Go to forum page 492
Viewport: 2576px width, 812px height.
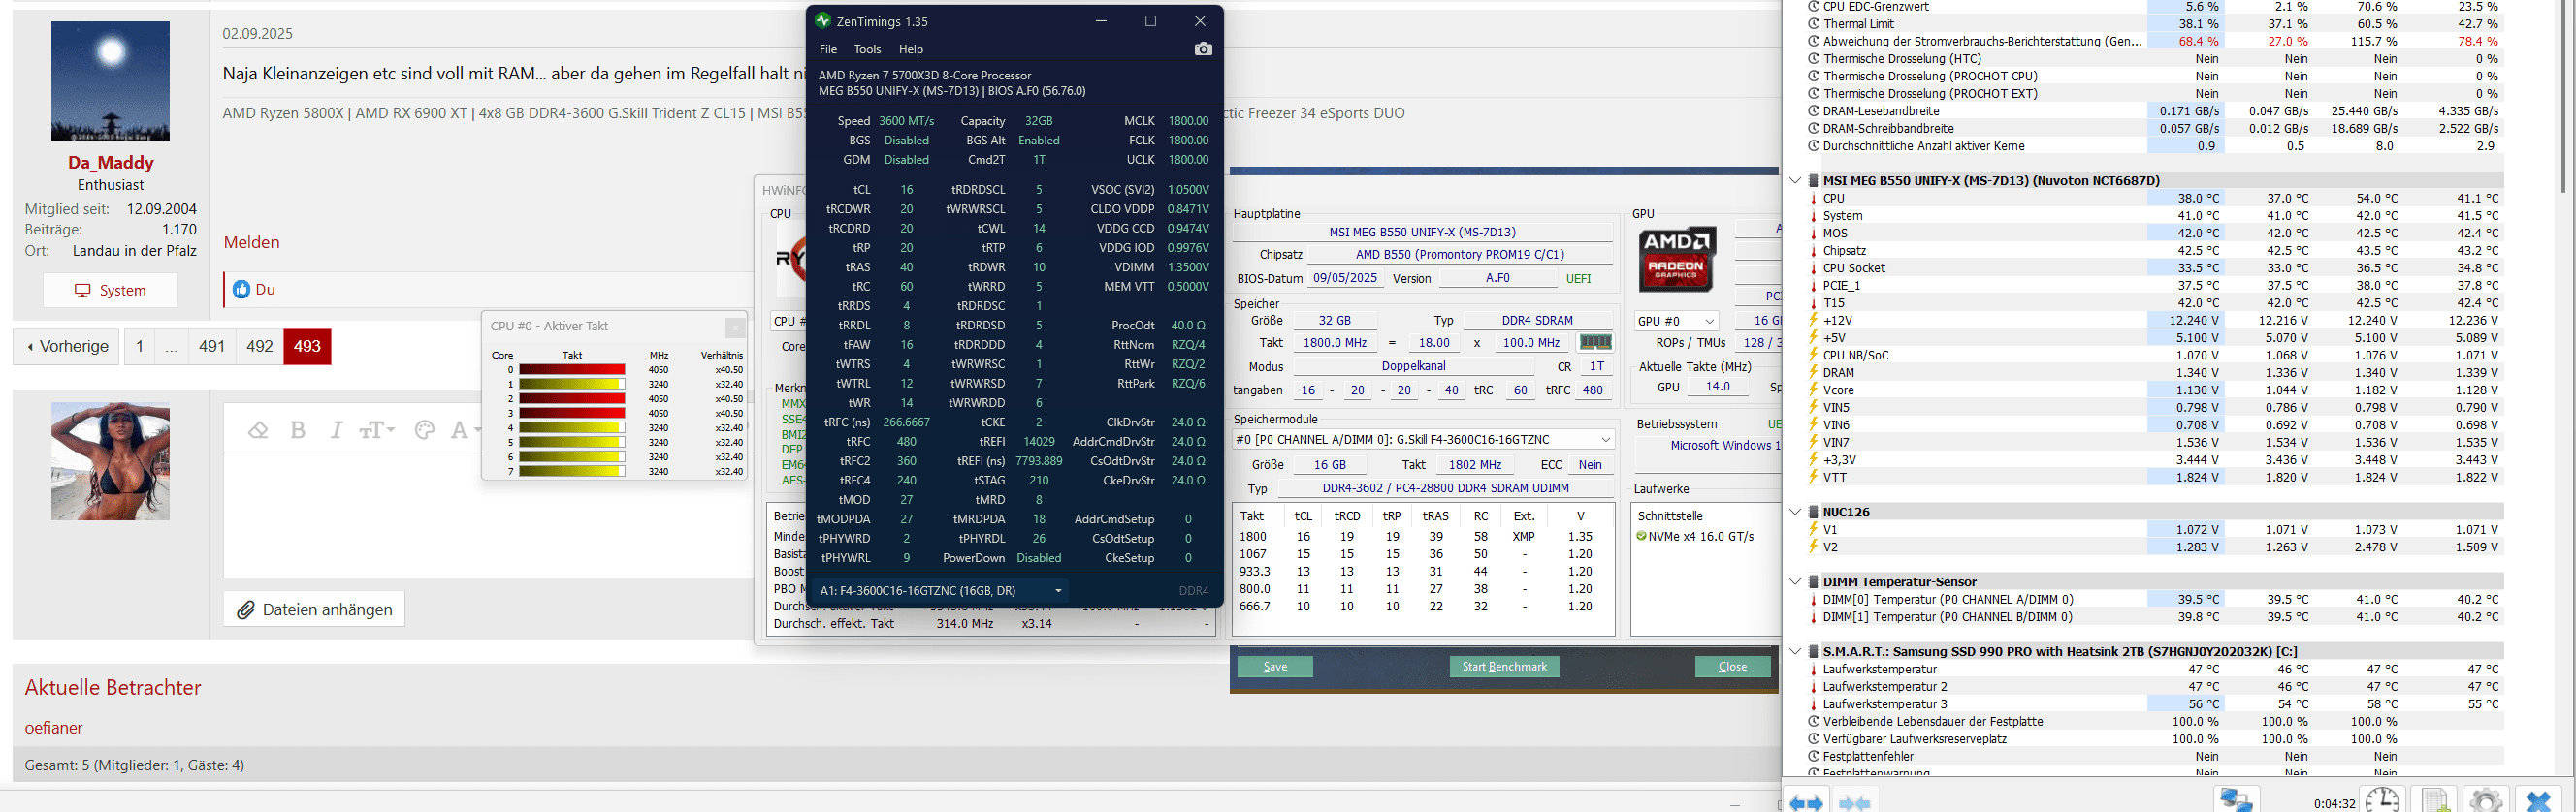260,347
